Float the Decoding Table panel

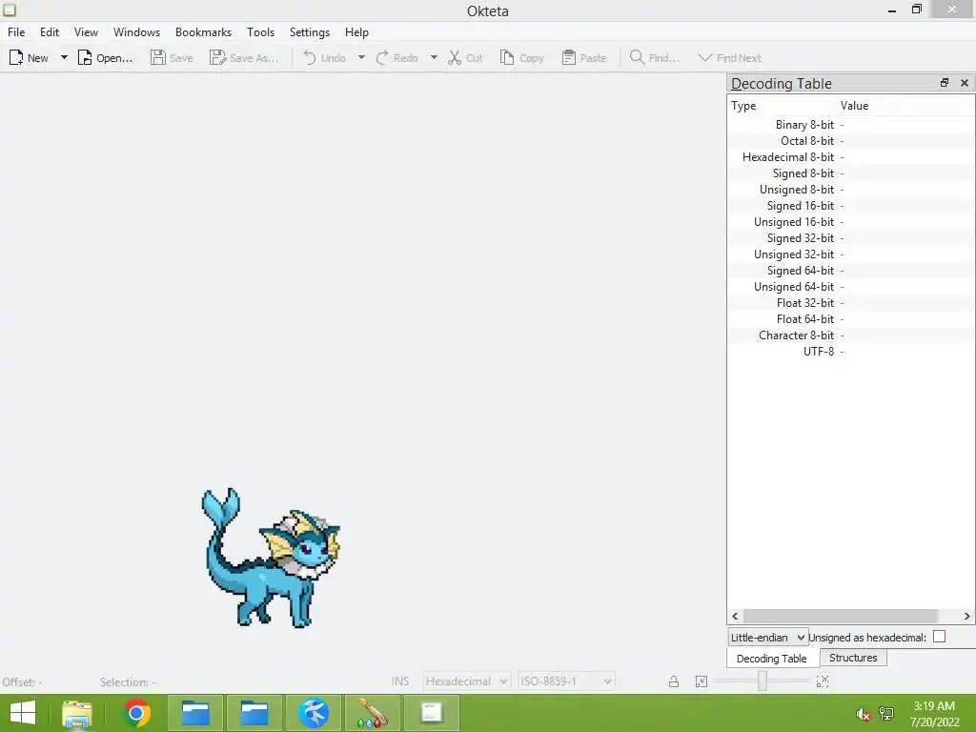945,83
